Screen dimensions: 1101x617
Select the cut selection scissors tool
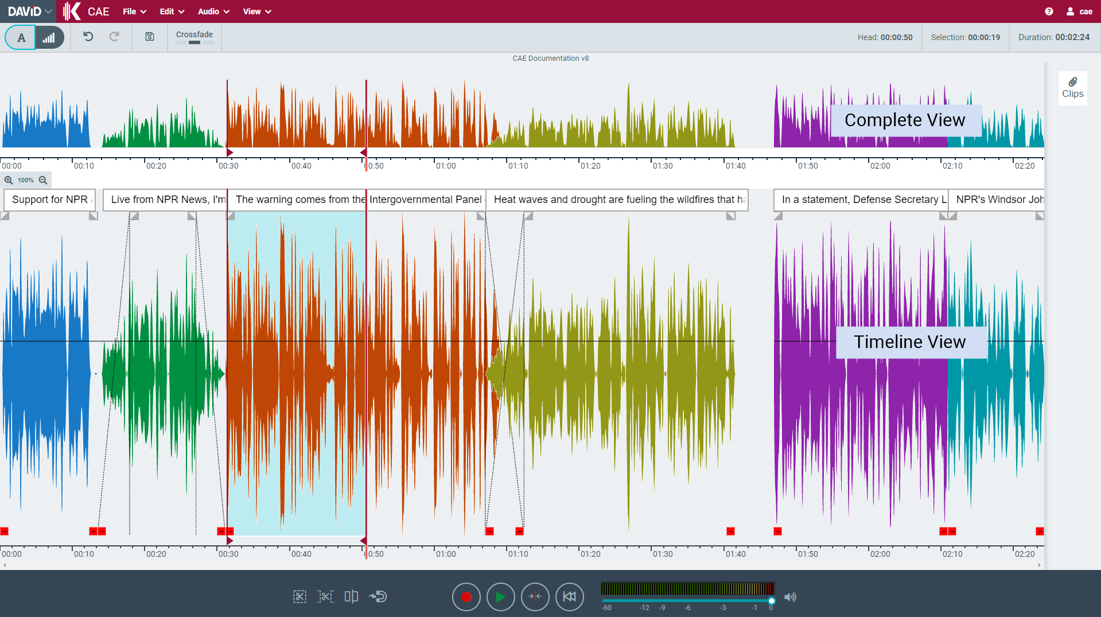pos(299,596)
